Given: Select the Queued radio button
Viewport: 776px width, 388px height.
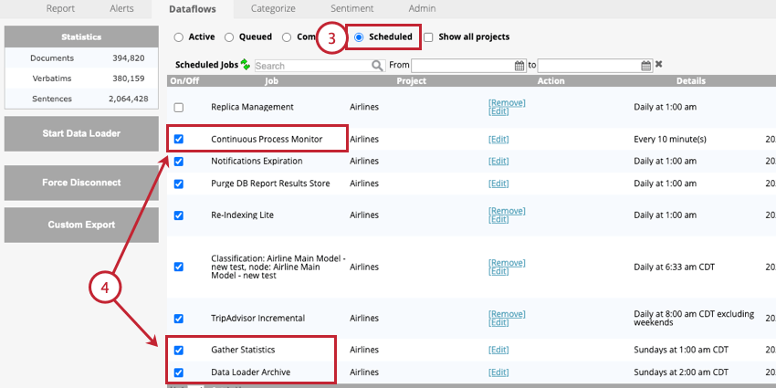Looking at the screenshot, I should tap(228, 37).
